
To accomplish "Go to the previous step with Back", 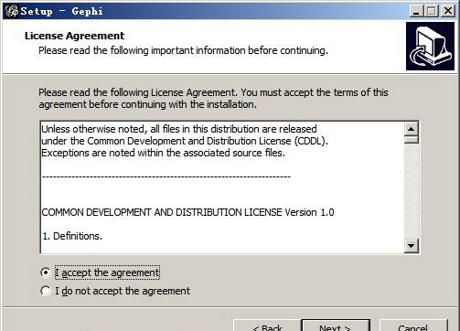I will point(266,326).
